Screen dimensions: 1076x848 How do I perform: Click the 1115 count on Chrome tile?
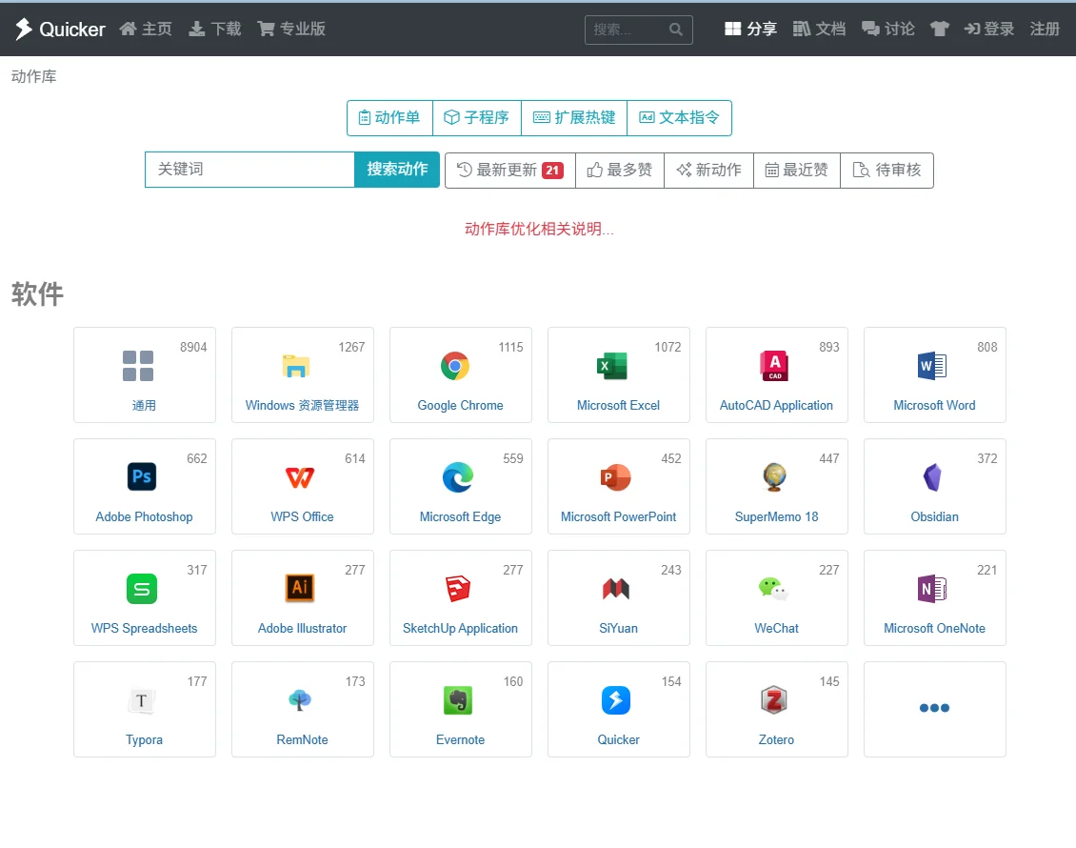(510, 348)
